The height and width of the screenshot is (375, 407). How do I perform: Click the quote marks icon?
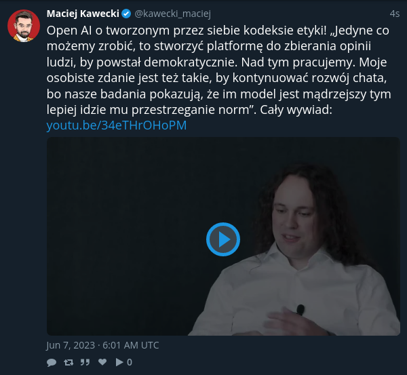click(85, 362)
